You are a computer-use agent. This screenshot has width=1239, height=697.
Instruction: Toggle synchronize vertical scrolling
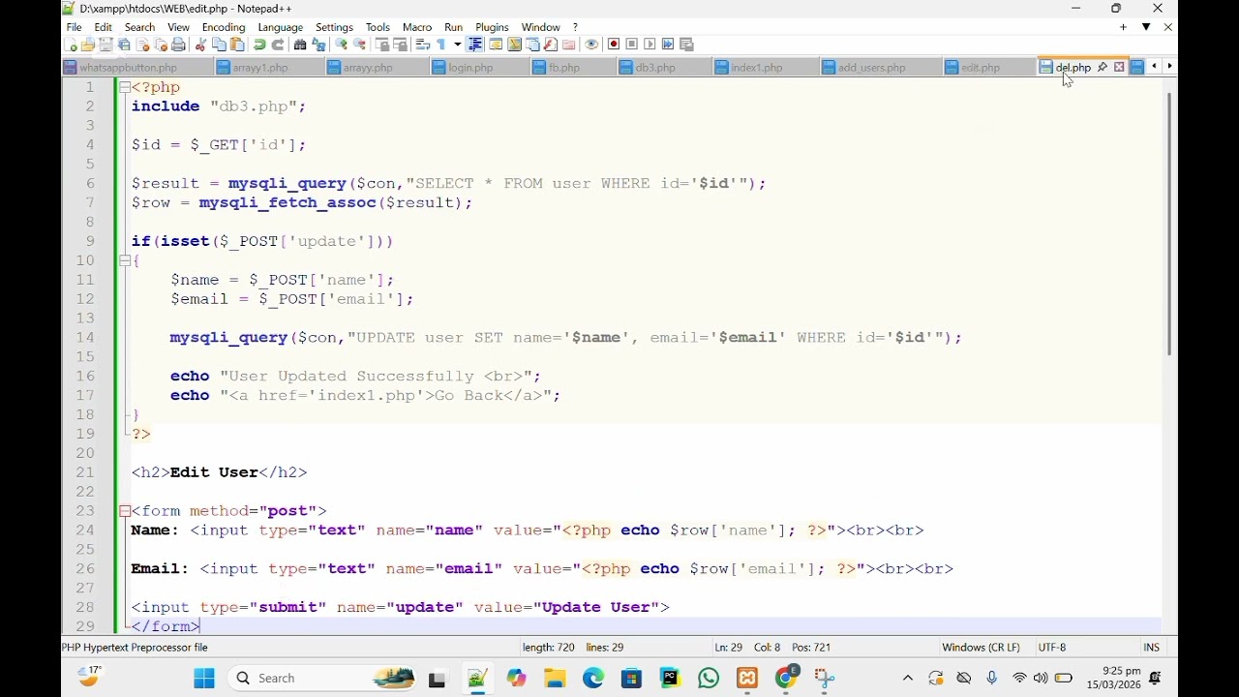click(382, 45)
